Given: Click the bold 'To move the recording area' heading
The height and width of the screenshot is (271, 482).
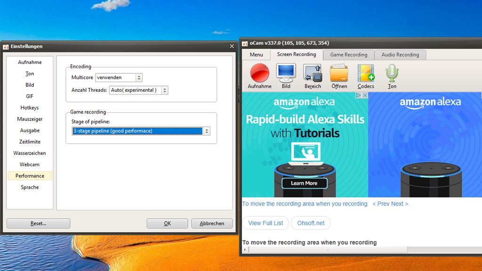Looking at the screenshot, I should (310, 242).
